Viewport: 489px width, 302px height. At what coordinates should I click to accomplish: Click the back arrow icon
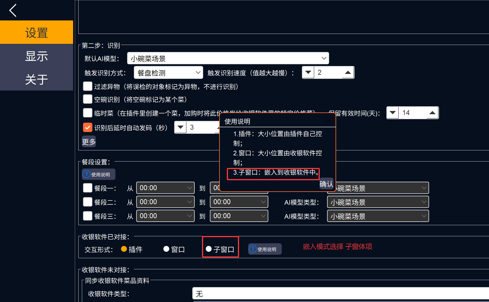pyautogui.click(x=13, y=11)
